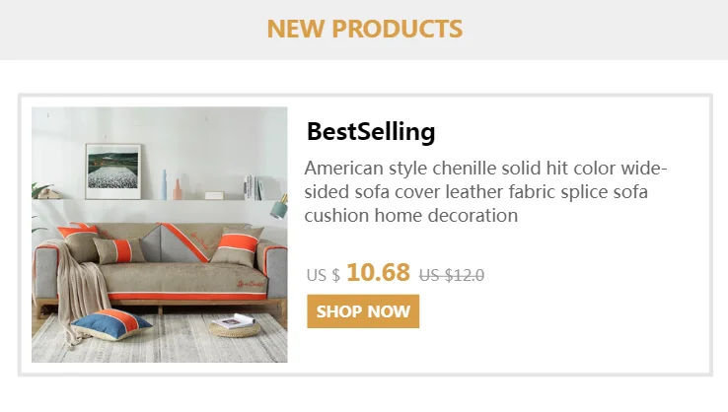Click the books standing on the shelf

pos(253,187)
